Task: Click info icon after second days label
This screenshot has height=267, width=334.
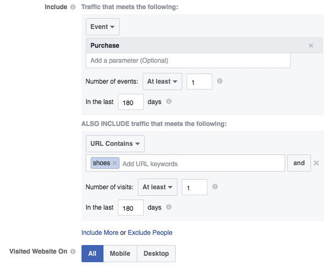Action: 169,207
